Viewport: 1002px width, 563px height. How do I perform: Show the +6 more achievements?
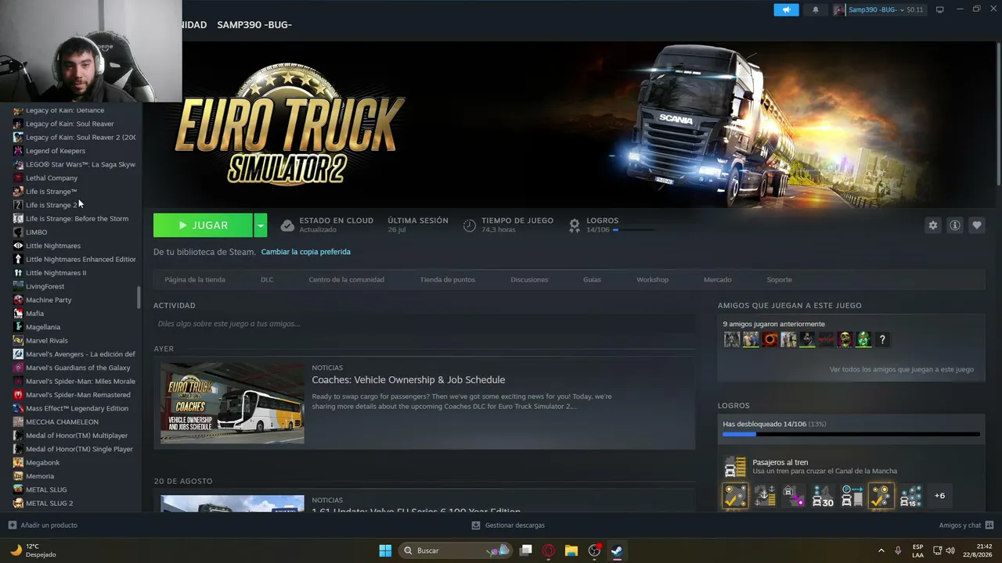point(939,496)
